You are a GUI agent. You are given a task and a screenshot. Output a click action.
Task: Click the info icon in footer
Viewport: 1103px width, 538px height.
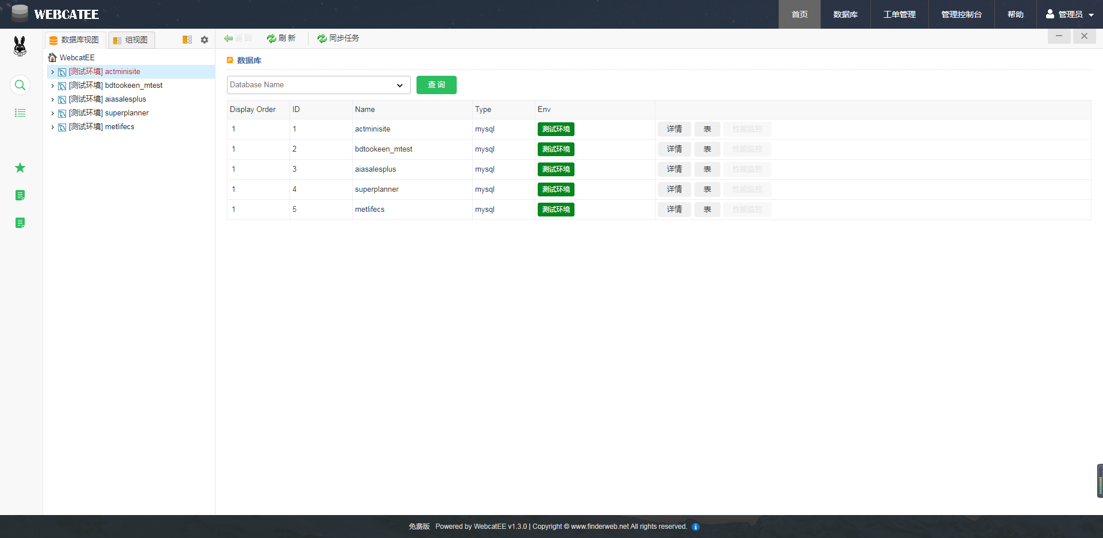(696, 527)
